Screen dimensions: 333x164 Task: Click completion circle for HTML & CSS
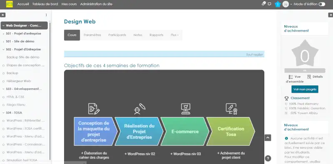[3, 97]
